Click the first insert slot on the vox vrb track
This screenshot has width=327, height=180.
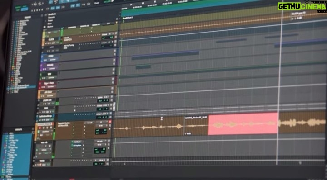tap(78, 142)
